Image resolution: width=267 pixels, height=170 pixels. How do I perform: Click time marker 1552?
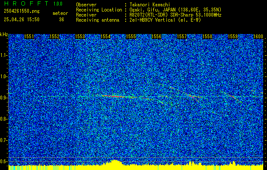[54, 37]
